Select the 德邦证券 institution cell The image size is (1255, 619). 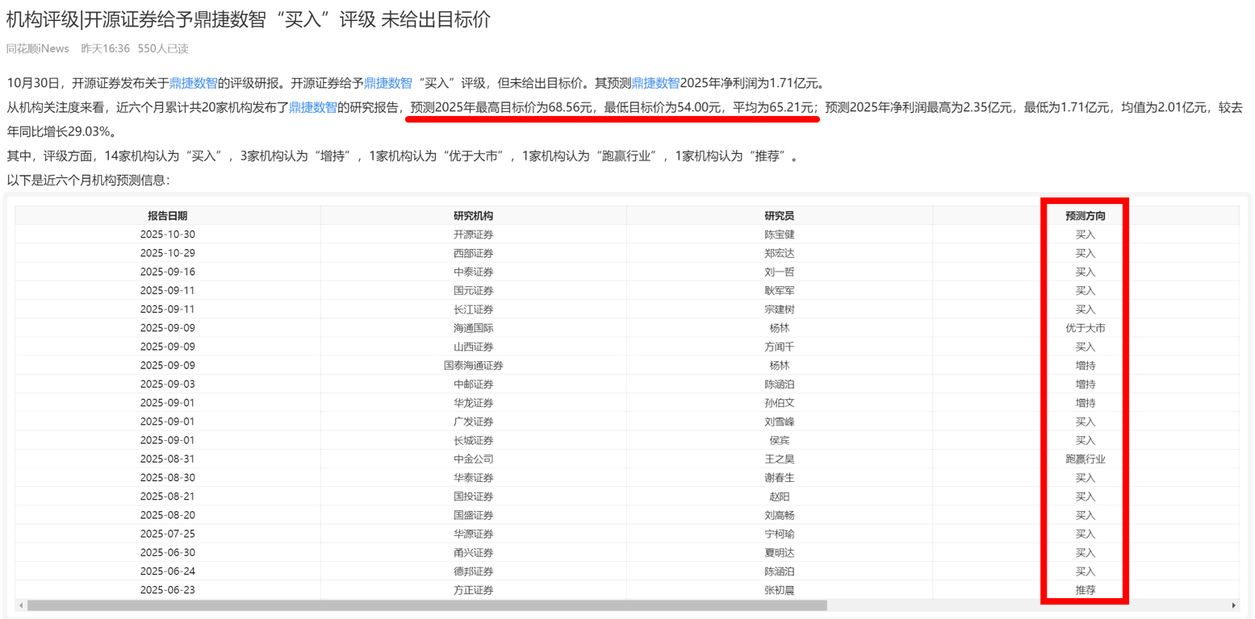[474, 571]
